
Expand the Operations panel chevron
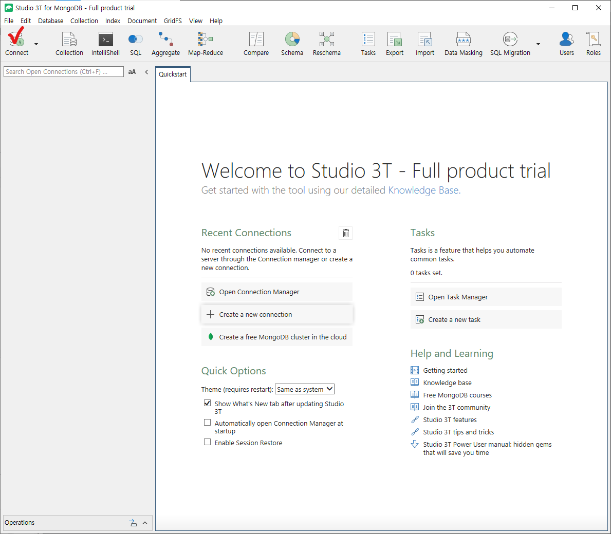coord(145,523)
